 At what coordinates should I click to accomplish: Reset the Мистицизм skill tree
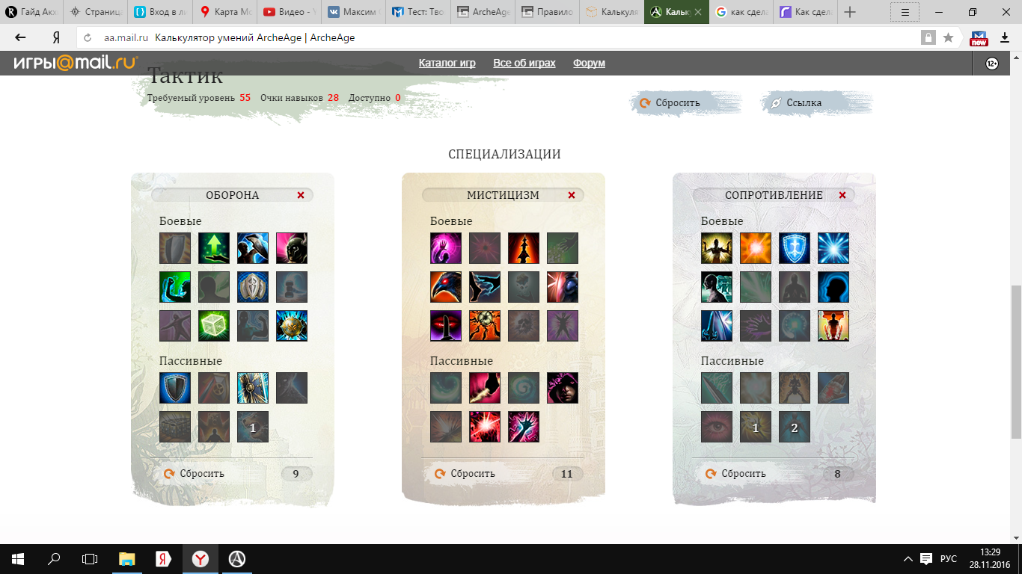point(465,473)
